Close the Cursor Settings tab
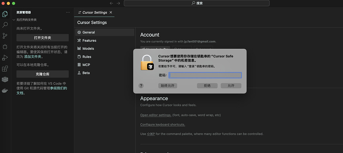 pos(111,12)
